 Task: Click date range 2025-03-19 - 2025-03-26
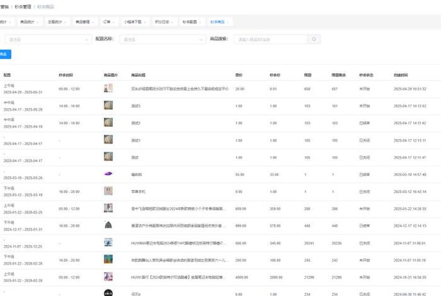click(x=23, y=178)
